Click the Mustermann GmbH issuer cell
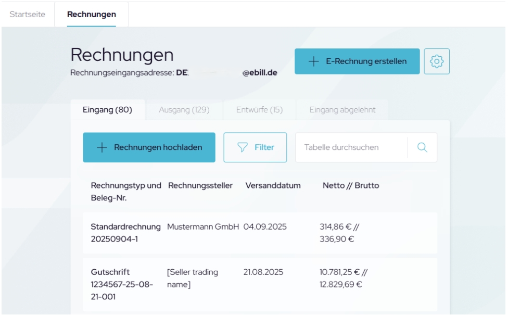 (203, 227)
